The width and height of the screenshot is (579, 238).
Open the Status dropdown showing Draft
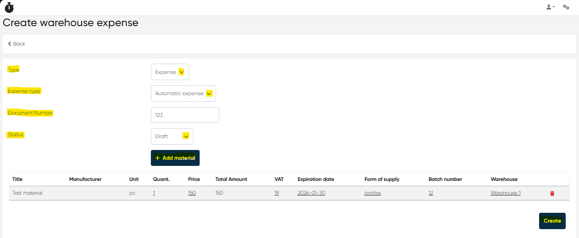coord(172,136)
